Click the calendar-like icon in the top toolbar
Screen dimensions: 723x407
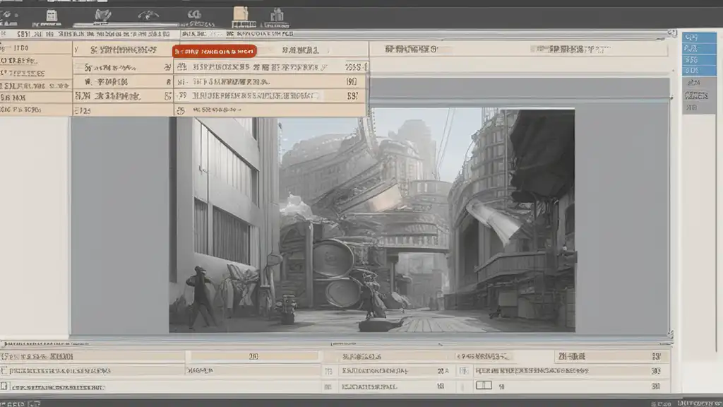click(52, 15)
